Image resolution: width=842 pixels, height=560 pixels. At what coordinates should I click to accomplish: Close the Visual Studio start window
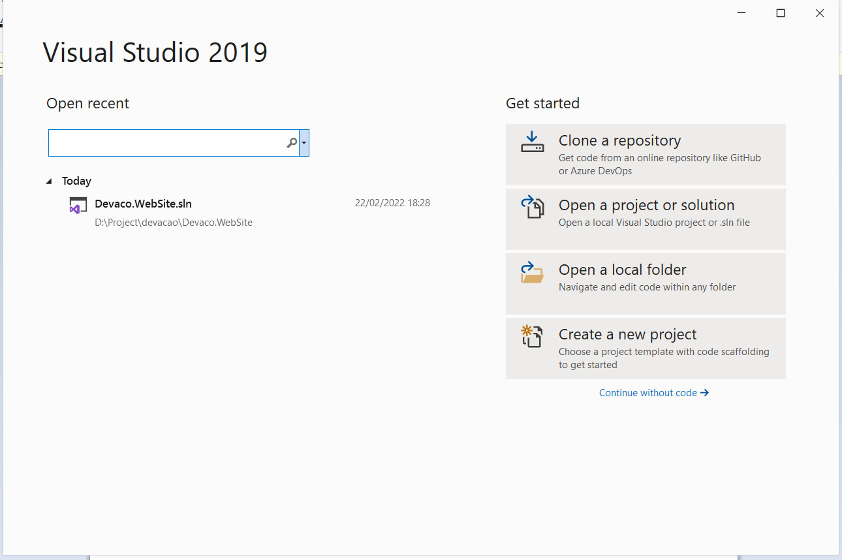(x=820, y=13)
